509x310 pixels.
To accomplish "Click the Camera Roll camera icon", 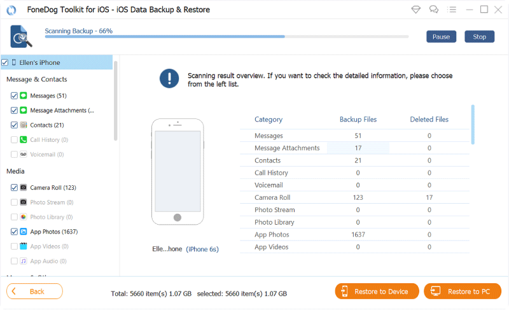I will (24, 187).
